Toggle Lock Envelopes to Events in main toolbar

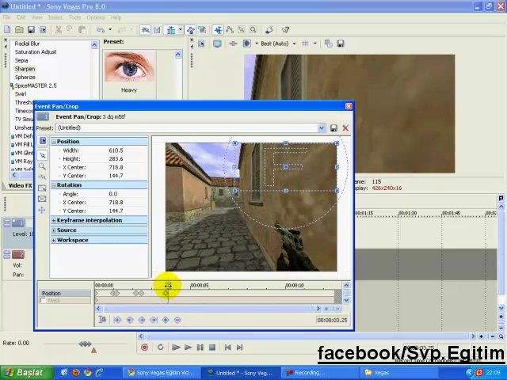[x=191, y=30]
